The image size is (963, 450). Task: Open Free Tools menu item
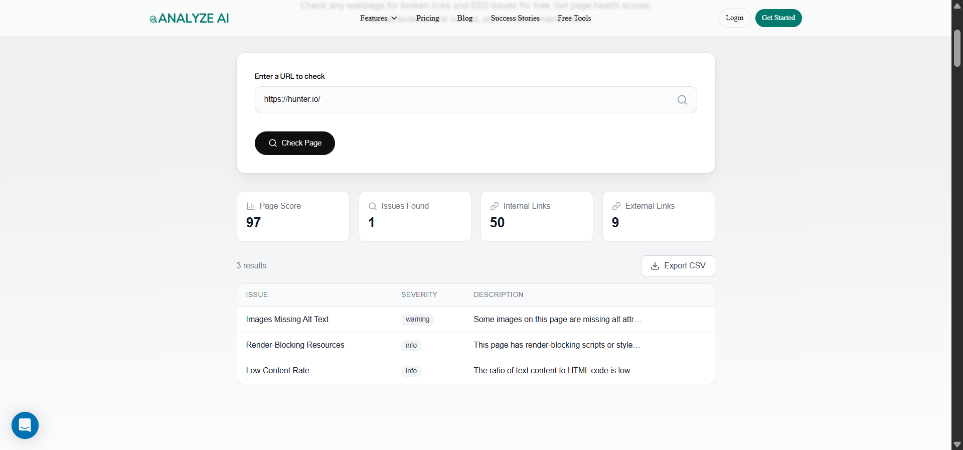[574, 18]
